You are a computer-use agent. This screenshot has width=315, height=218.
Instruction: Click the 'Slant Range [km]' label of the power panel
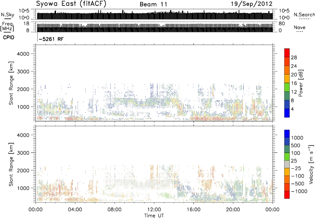point(11,83)
